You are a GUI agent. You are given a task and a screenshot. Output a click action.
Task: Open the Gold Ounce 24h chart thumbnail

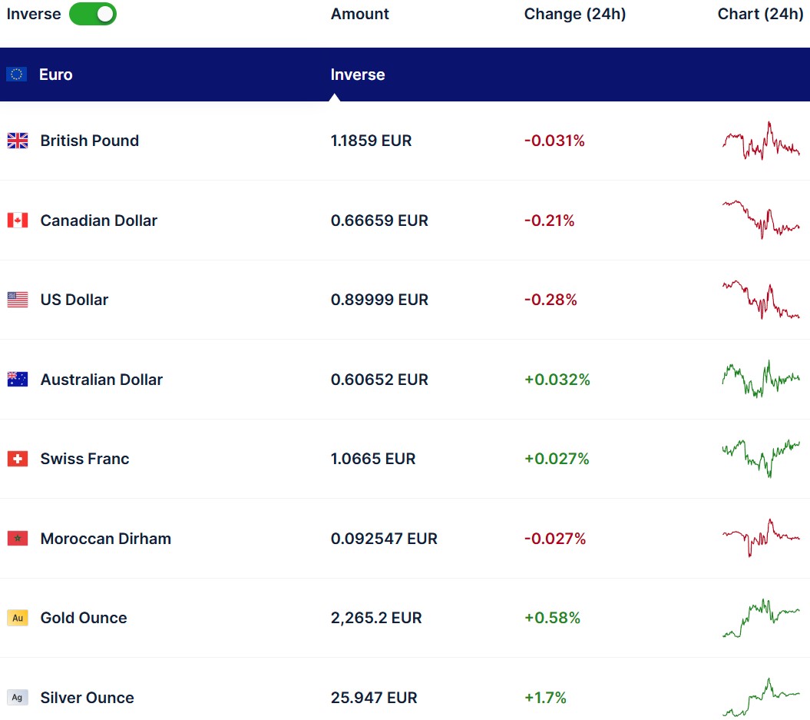tap(761, 618)
